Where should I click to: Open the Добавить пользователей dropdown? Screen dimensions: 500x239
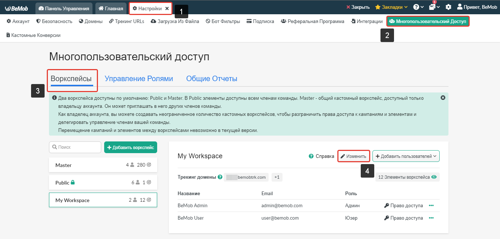coord(406,156)
